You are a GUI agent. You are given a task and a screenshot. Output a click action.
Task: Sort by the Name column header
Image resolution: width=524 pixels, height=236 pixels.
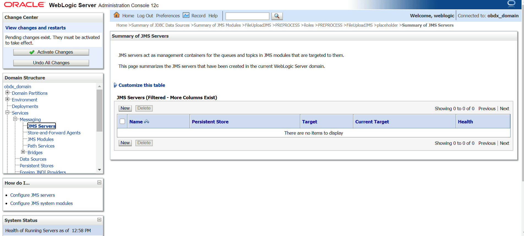[136, 122]
